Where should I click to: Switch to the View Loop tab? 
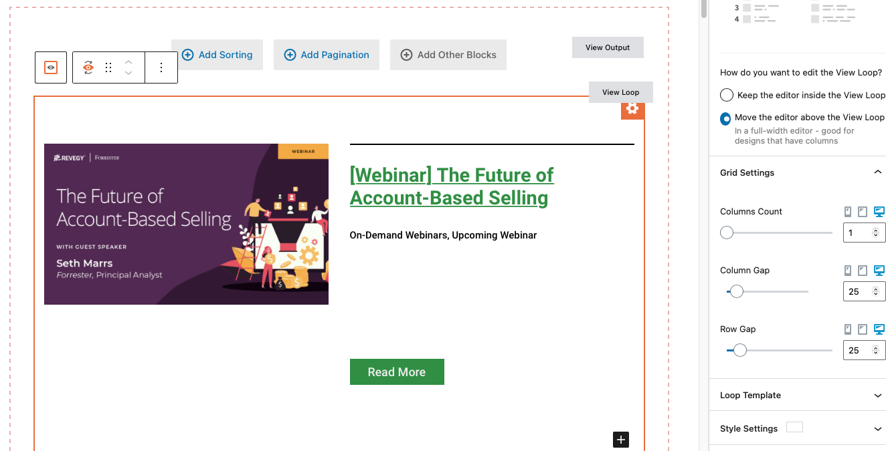pyautogui.click(x=620, y=92)
